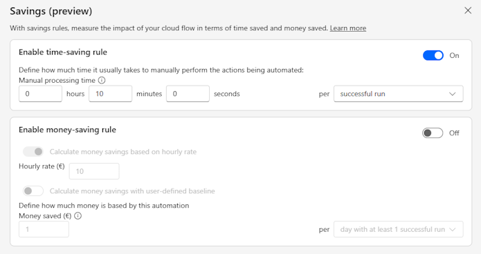Open the successful run dropdown
481x254 pixels.
coord(398,94)
